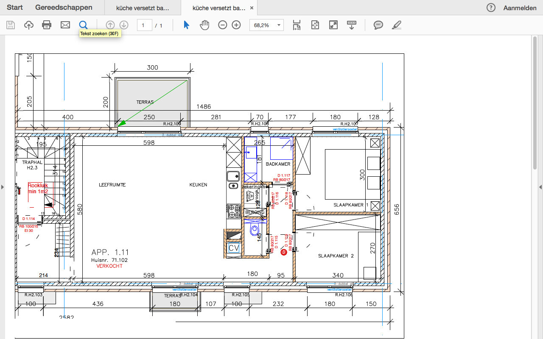
Task: Click the upload to cloud icon
Action: tap(29, 25)
